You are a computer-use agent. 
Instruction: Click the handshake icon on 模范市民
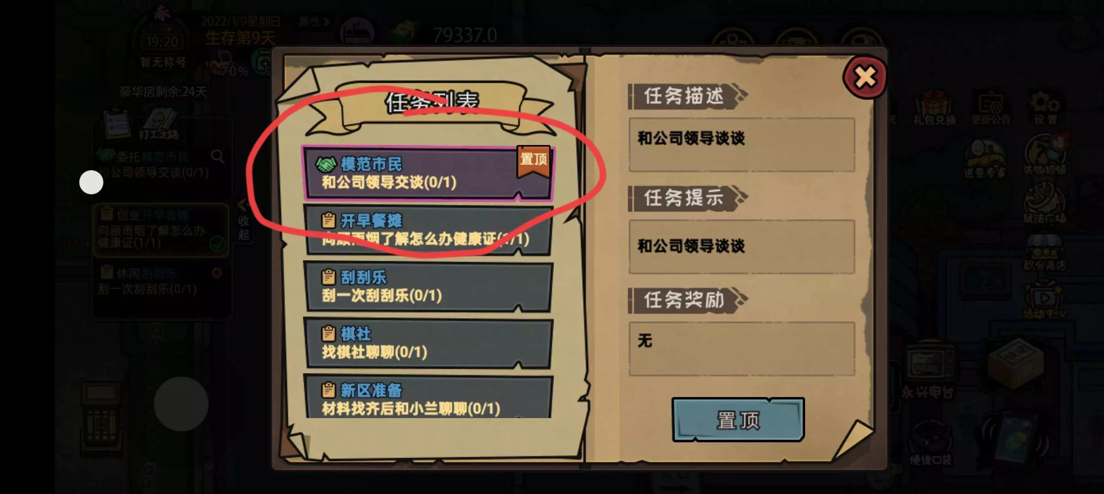click(326, 164)
